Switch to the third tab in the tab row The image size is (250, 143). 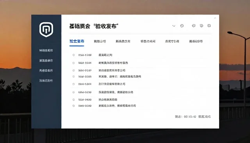(x=123, y=41)
